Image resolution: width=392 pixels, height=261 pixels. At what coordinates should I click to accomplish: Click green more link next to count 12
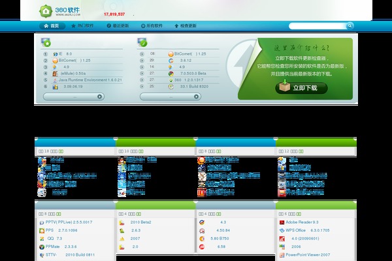pos(301,151)
